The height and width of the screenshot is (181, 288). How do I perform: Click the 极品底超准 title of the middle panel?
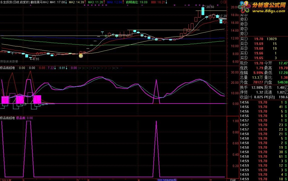coord(8,68)
